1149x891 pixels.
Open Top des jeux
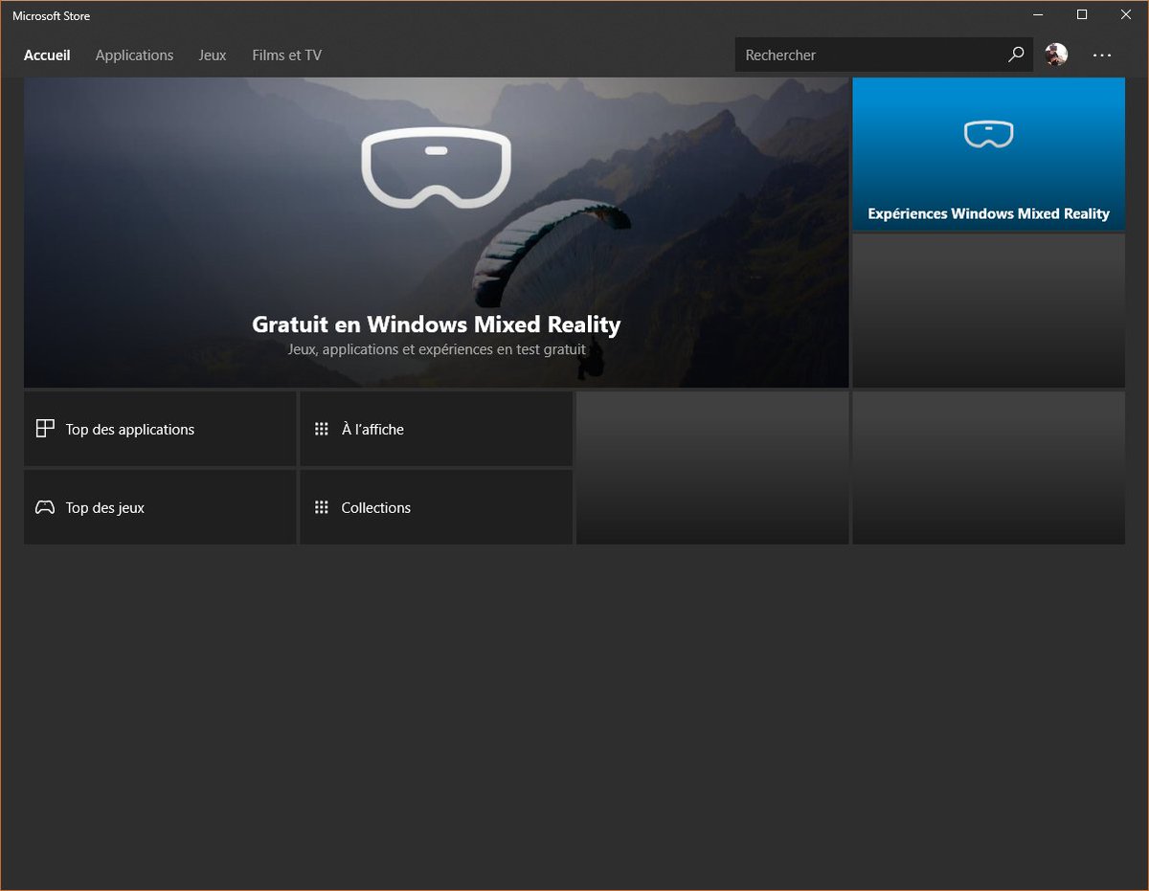[160, 507]
